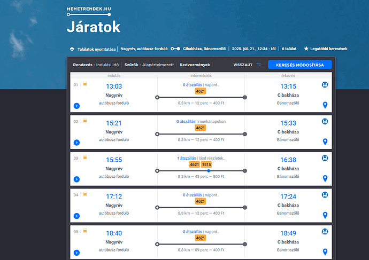Click the round bus stop icon for 17:24 arrival
The image size is (369, 260).
coord(325,195)
